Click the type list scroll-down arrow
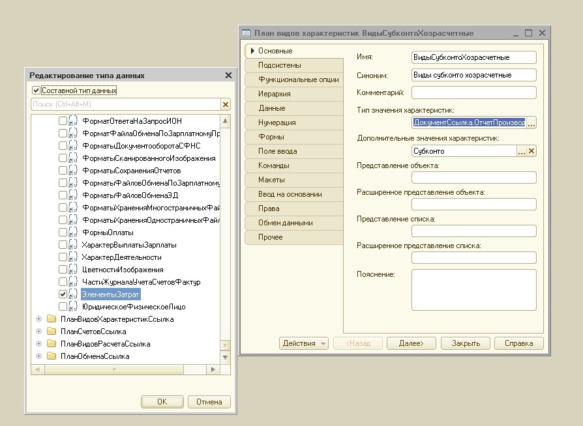The width and height of the screenshot is (583, 426). click(226, 358)
